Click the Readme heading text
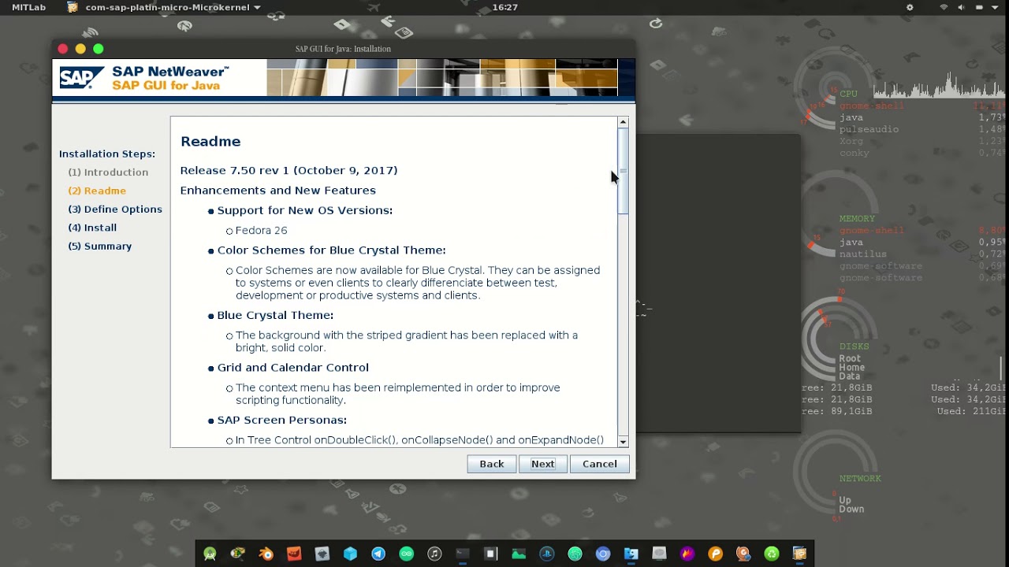This screenshot has width=1009, height=567. pyautogui.click(x=210, y=142)
